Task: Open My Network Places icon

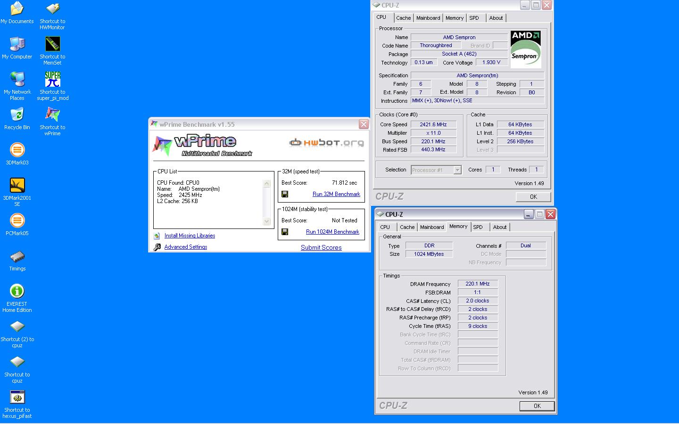Action: click(17, 86)
